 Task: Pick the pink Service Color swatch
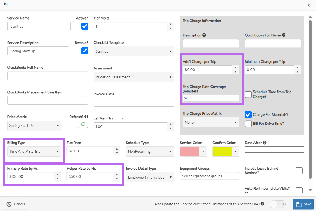pos(190,151)
